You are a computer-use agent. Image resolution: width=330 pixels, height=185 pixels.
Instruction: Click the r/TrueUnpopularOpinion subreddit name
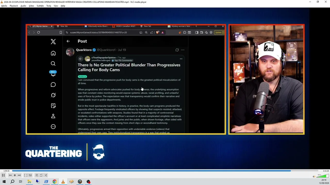click(x=103, y=58)
